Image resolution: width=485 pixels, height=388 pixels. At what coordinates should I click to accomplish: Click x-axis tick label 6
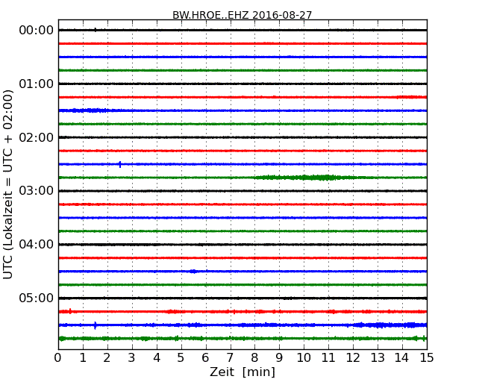(206, 358)
